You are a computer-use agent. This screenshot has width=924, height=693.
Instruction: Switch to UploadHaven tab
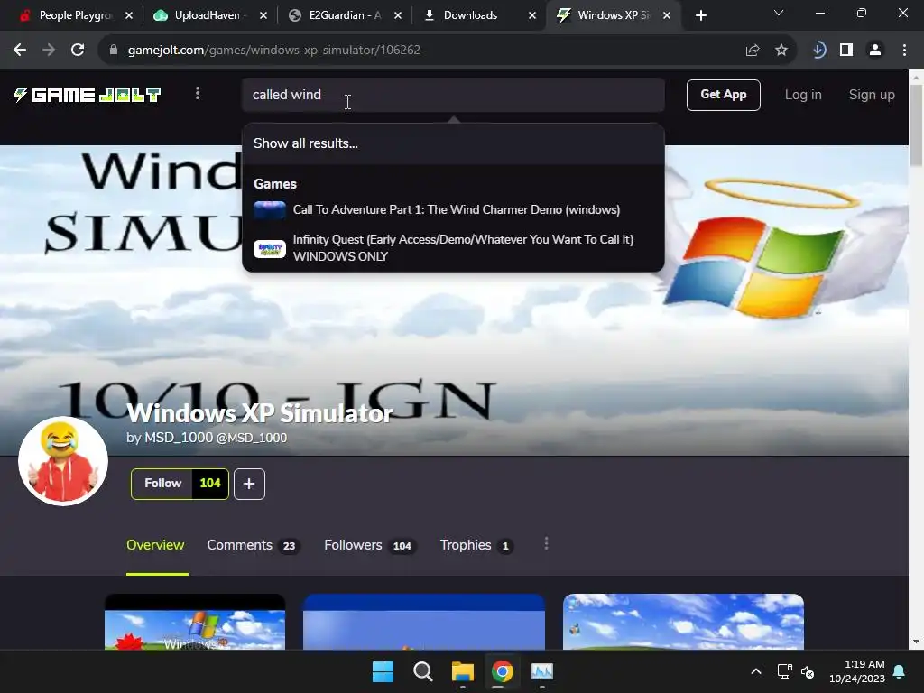click(x=208, y=15)
